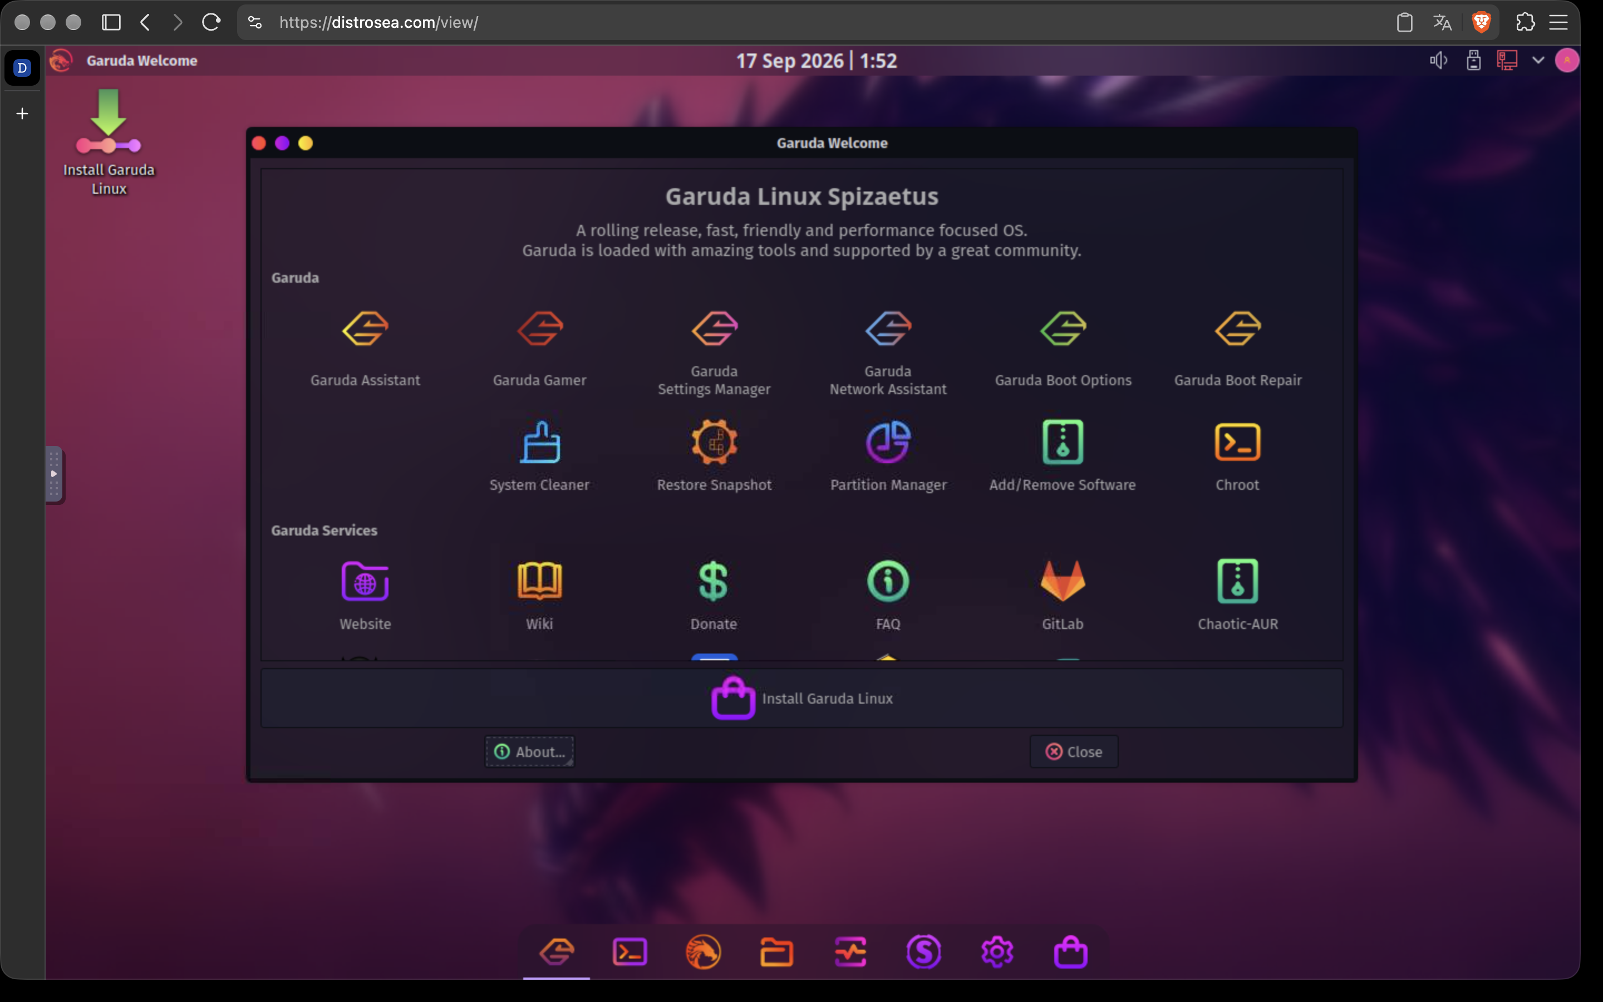1603x1002 pixels.
Task: Launch Partition Manager
Action: click(x=888, y=456)
